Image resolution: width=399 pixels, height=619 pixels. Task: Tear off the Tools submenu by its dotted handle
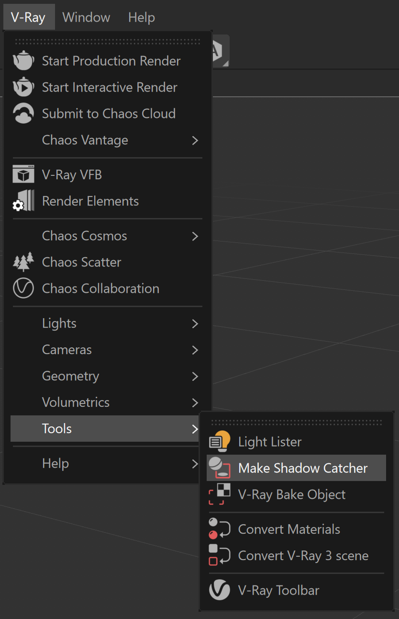tap(297, 423)
